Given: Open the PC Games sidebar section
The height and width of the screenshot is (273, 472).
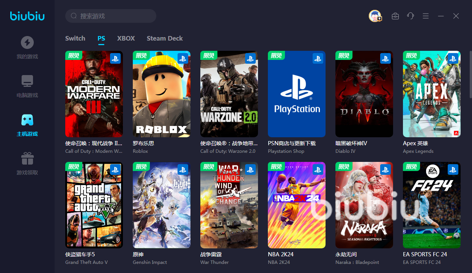Looking at the screenshot, I should (27, 86).
